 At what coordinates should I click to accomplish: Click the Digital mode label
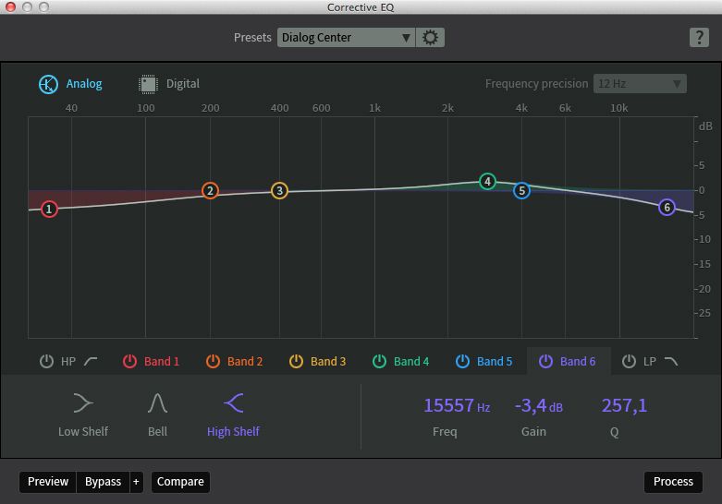click(x=183, y=84)
